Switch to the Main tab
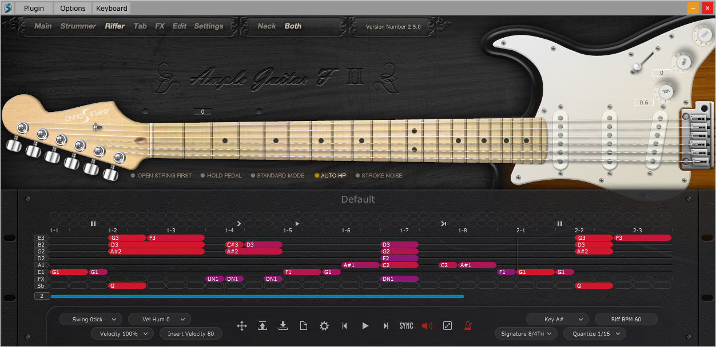Screen dimensions: 716x347 43,26
